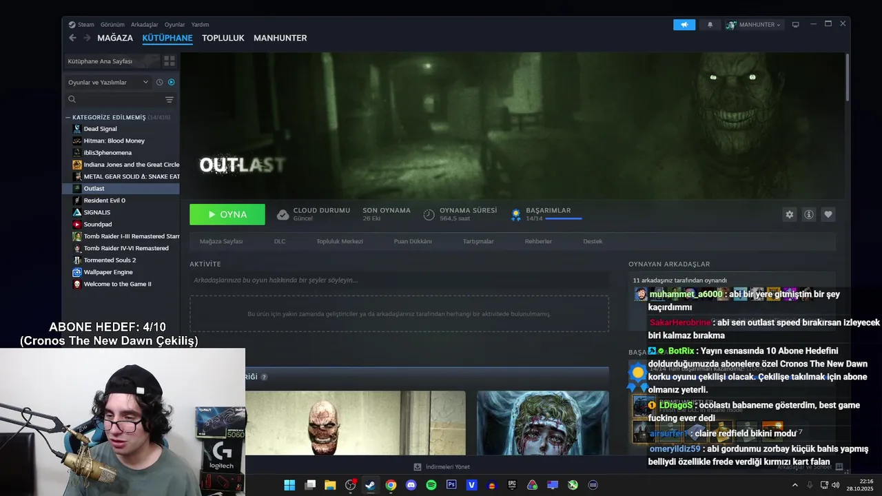Click the cloud status checkmark icon
The image size is (882, 496).
[283, 214]
